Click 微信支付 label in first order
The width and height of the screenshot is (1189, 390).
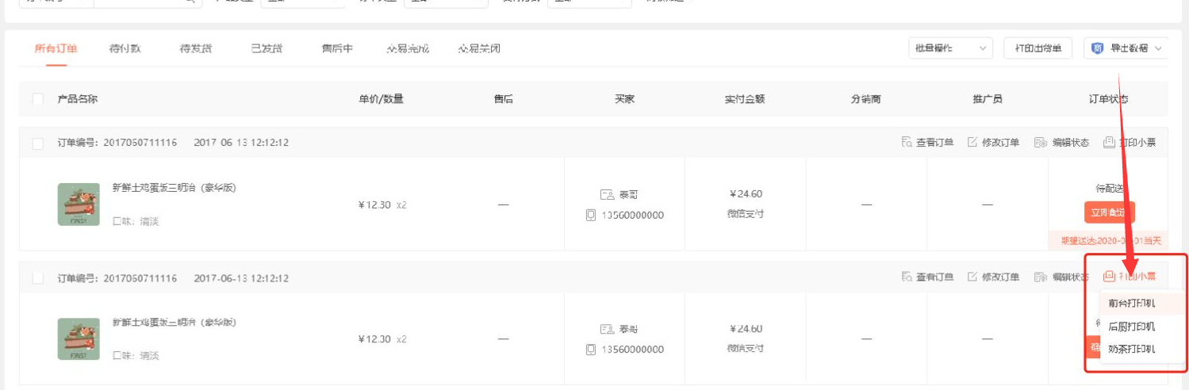(x=746, y=214)
